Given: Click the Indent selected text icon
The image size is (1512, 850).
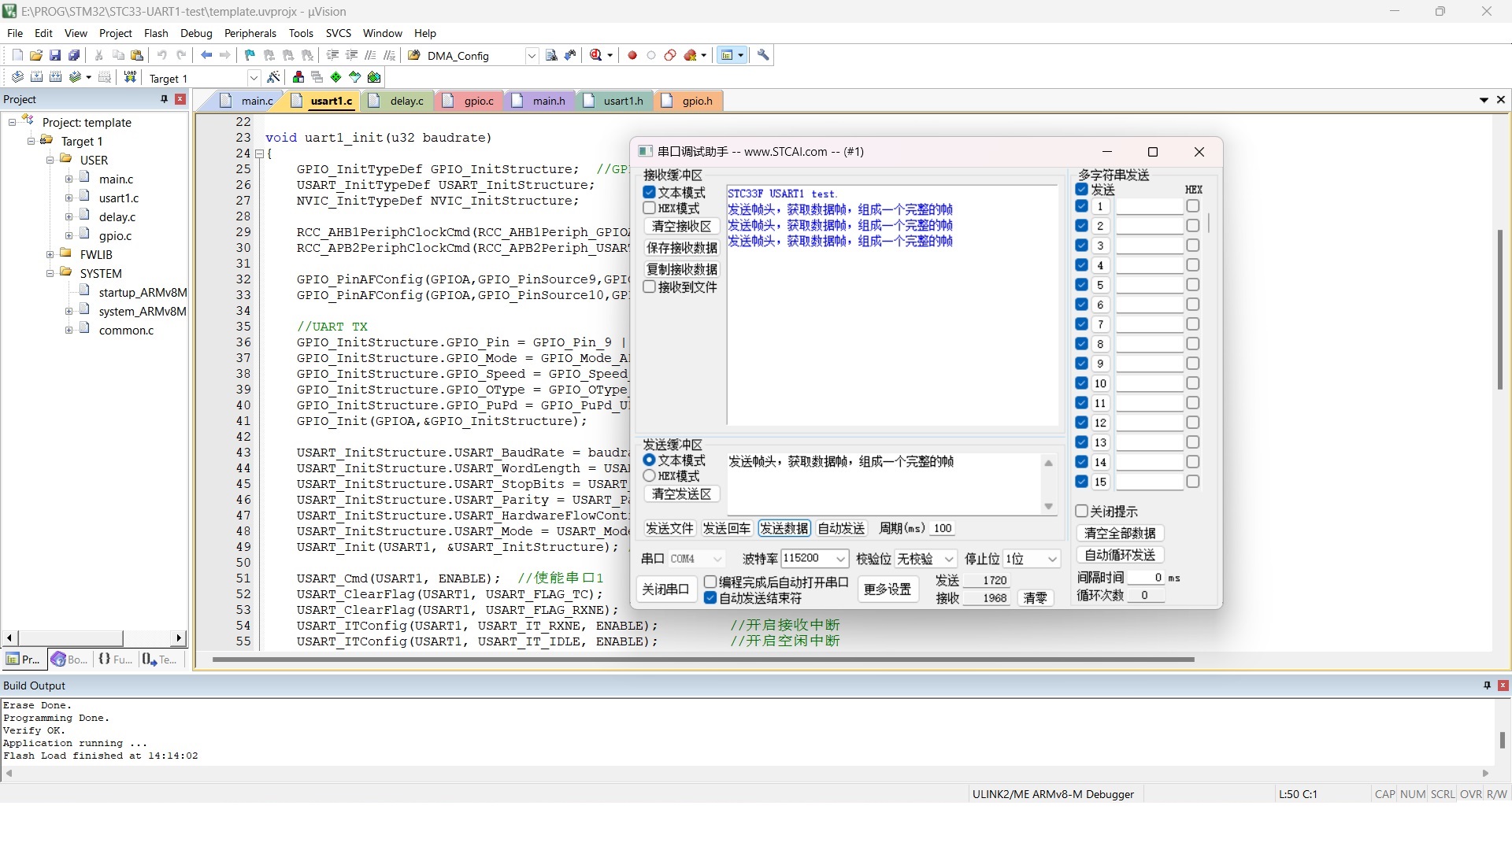Looking at the screenshot, I should 332,55.
